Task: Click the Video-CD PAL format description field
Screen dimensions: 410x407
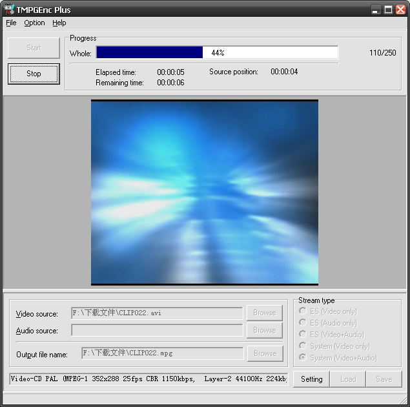Action: (149, 379)
